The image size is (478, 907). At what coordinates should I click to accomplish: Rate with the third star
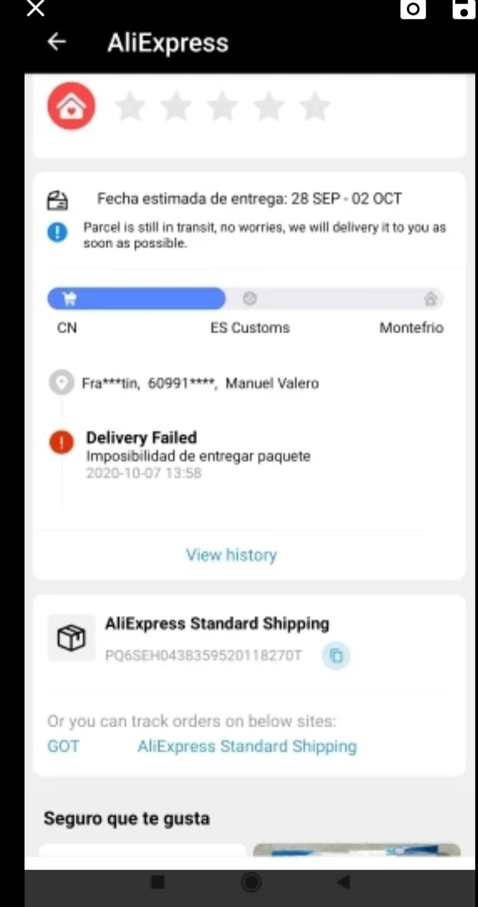[223, 106]
